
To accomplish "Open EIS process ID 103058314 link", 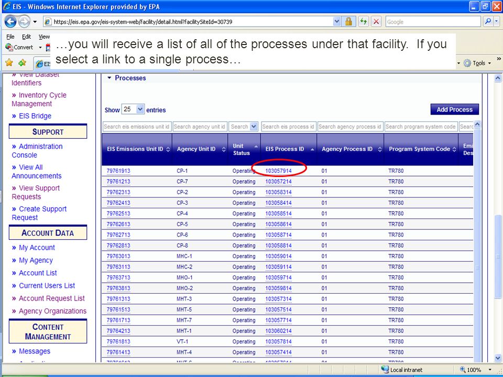I will click(x=278, y=192).
